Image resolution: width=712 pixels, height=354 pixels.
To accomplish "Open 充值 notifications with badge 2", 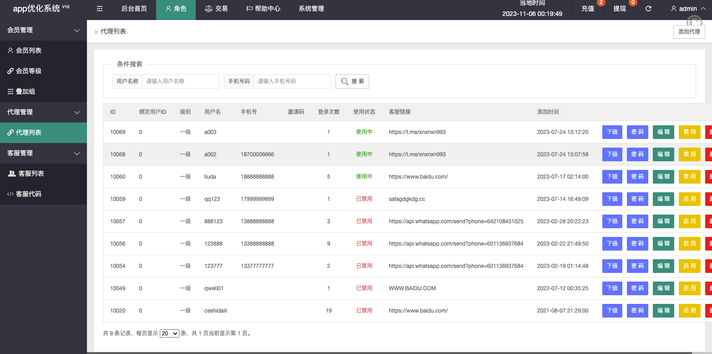I will (588, 9).
